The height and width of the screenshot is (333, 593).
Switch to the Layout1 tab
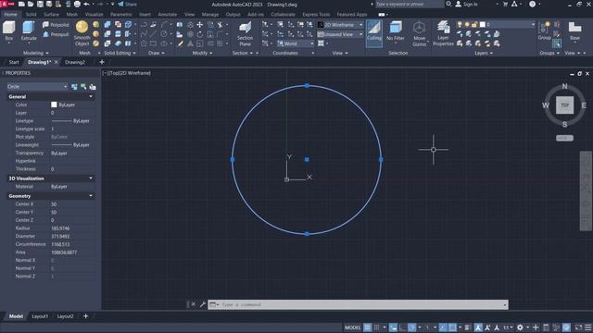[x=40, y=316]
